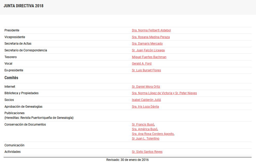Open the Sr. Daniel Mora Ortiz link

146,87
